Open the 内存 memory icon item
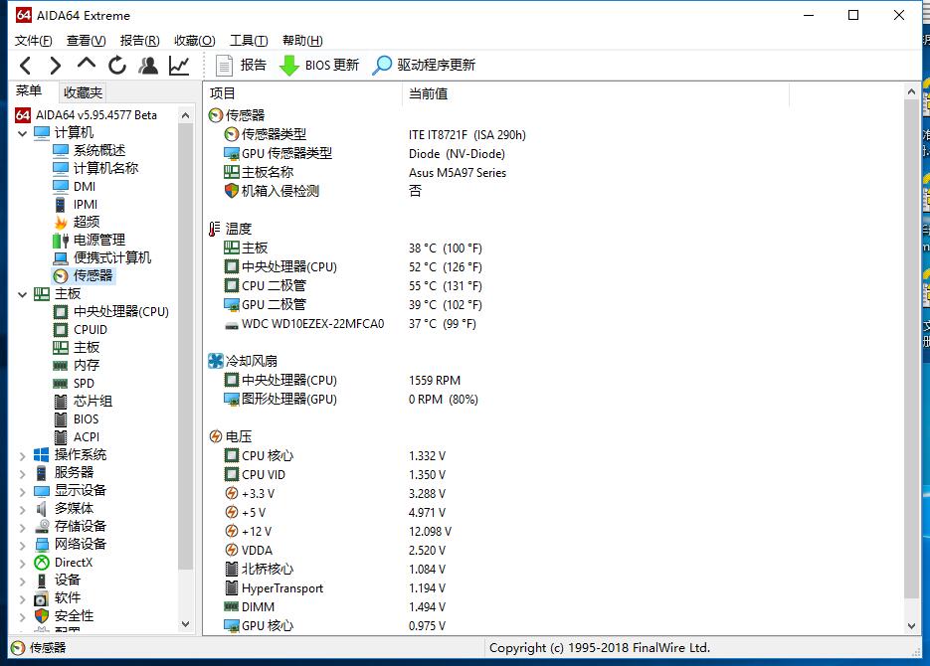930x666 pixels. pyautogui.click(x=77, y=366)
